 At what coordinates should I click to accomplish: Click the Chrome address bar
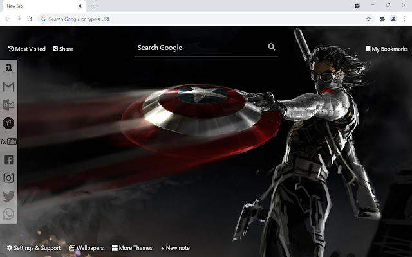tap(206, 19)
